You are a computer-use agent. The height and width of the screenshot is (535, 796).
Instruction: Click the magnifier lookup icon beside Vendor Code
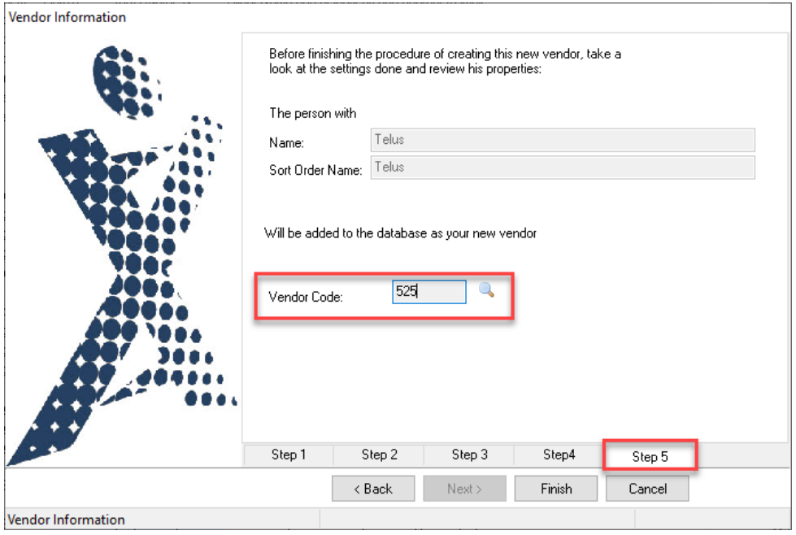click(x=486, y=289)
